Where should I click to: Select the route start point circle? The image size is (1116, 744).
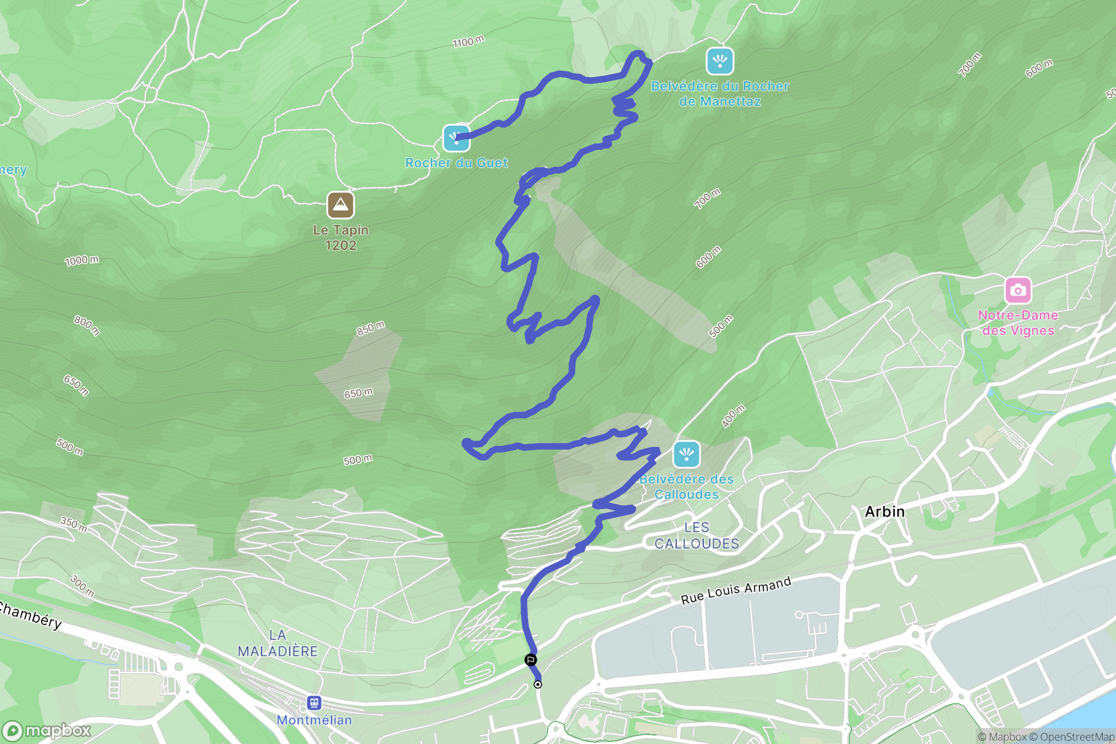[538, 684]
